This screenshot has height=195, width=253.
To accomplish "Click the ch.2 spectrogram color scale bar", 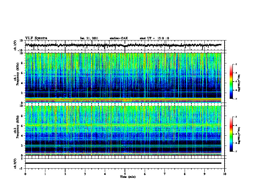I will pos(231,134).
